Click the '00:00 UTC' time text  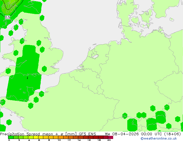click(152, 134)
